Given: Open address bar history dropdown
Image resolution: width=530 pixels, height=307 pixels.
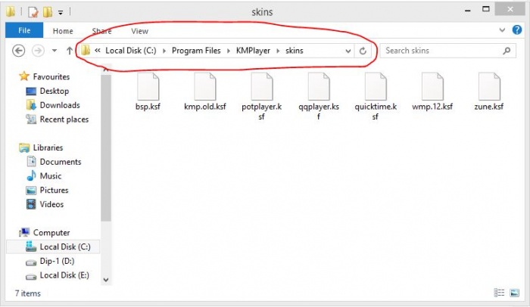Looking at the screenshot, I should [x=348, y=51].
